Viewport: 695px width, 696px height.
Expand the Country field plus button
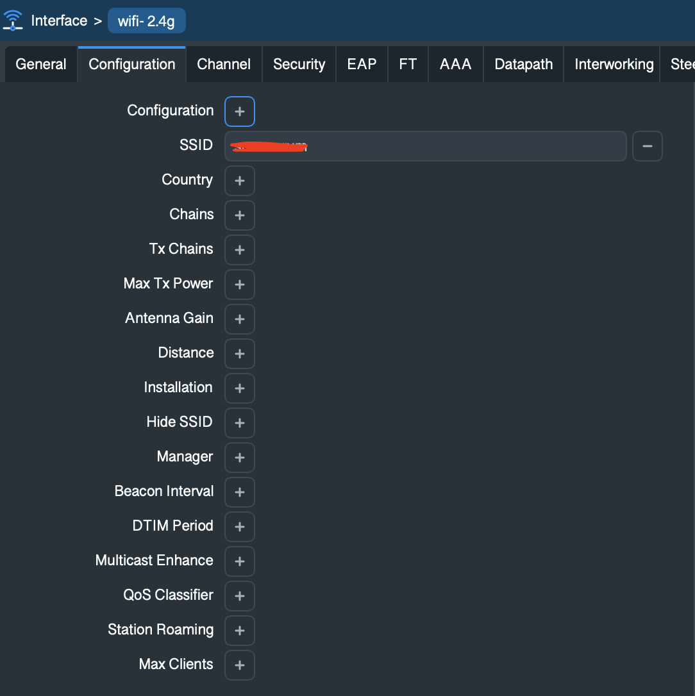click(x=240, y=181)
